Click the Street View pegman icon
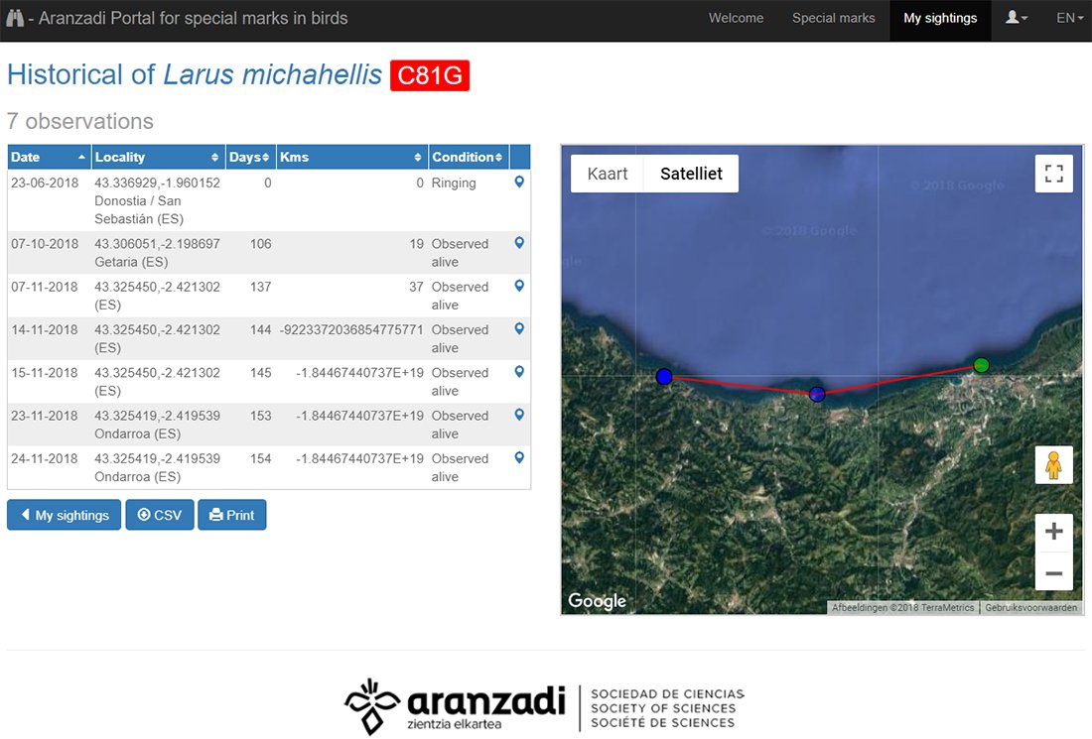 click(1053, 465)
